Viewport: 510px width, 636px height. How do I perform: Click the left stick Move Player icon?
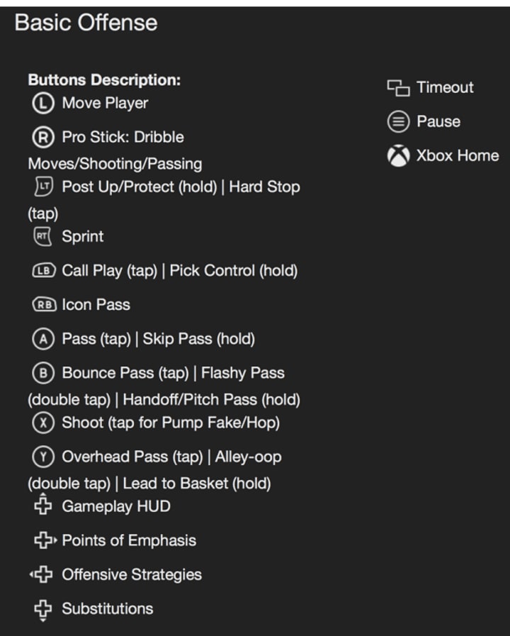point(43,104)
